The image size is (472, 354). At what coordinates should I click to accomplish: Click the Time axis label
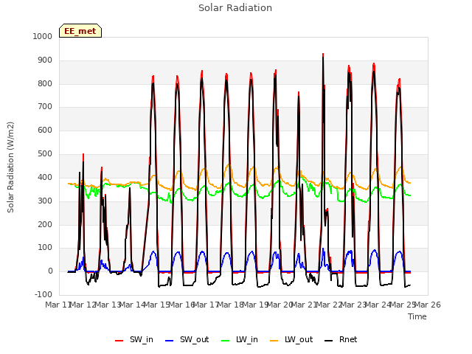click(x=417, y=316)
